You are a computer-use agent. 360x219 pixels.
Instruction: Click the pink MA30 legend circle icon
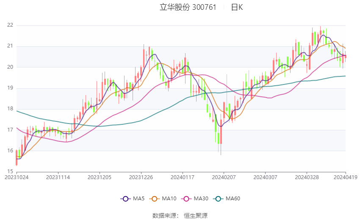click(186, 199)
